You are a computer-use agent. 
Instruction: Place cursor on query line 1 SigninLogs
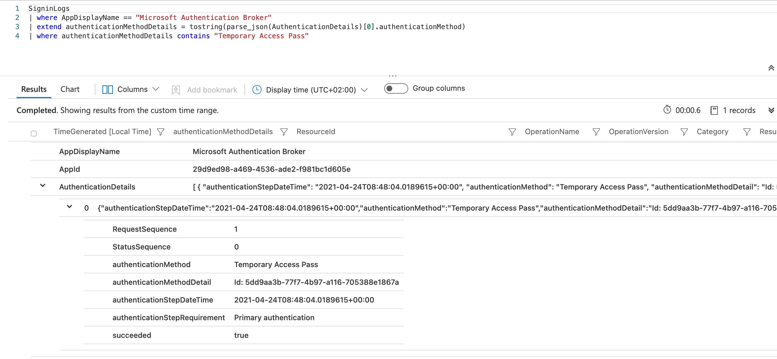49,9
